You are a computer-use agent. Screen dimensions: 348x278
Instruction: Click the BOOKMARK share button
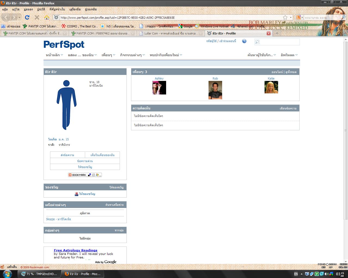pyautogui.click(x=85, y=175)
